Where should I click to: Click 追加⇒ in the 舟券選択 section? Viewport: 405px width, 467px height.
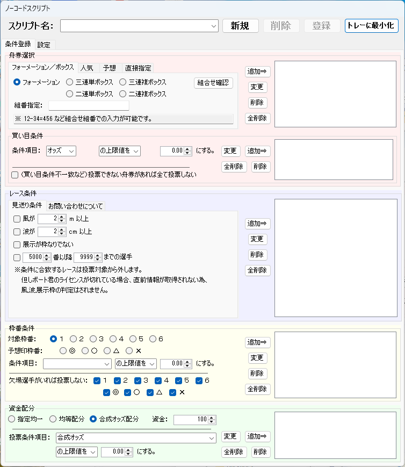(258, 71)
